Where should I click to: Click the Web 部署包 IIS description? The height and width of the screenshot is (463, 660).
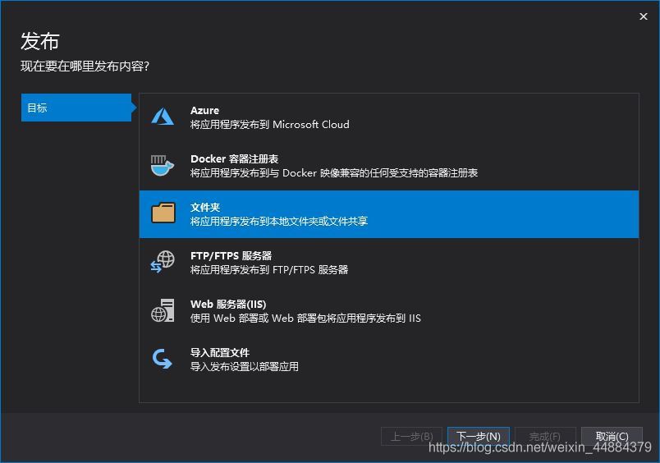(x=305, y=319)
